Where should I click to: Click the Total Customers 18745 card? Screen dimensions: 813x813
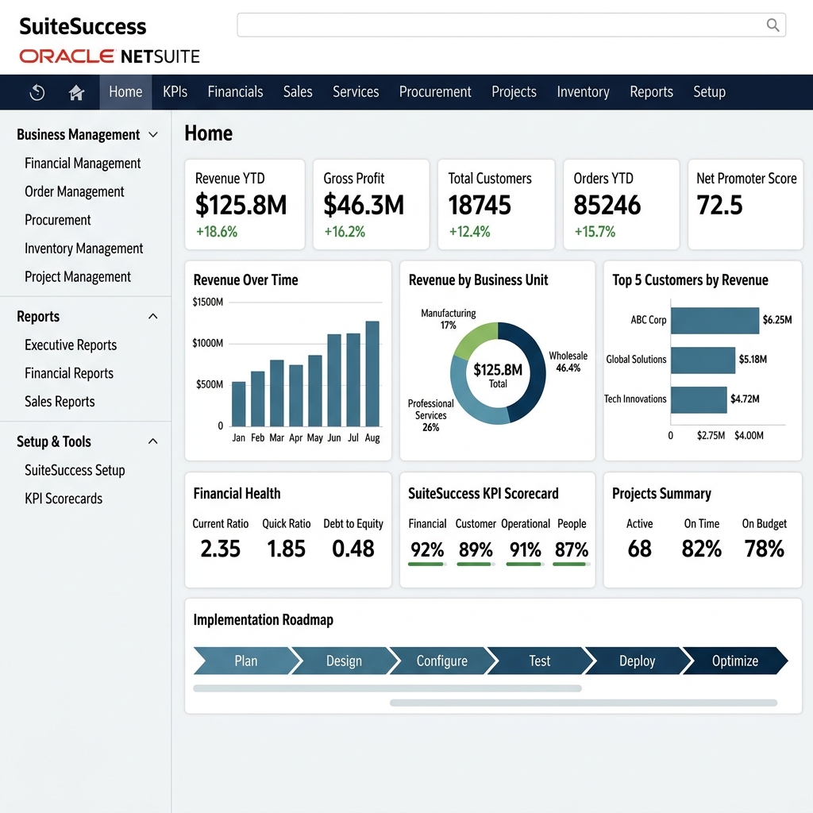pos(496,204)
